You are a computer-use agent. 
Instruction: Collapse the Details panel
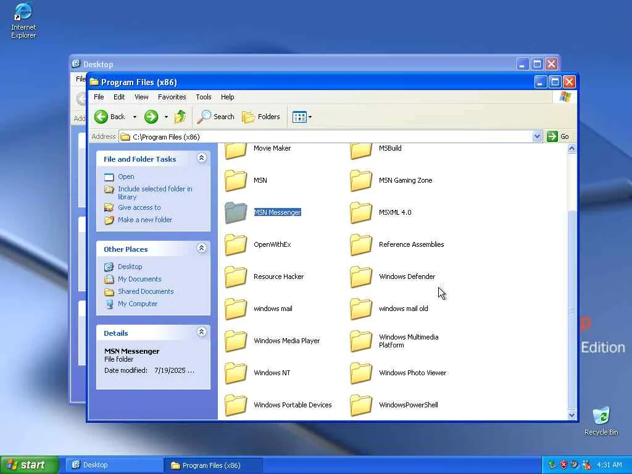[x=202, y=332]
